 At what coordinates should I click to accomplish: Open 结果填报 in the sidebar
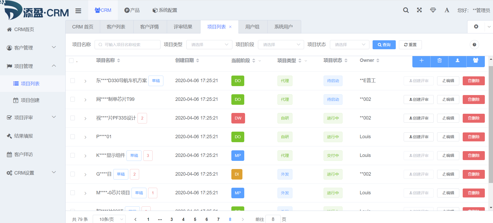(x=33, y=136)
